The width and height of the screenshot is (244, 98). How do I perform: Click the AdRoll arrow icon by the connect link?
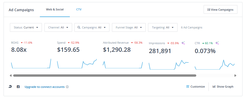click(10, 87)
